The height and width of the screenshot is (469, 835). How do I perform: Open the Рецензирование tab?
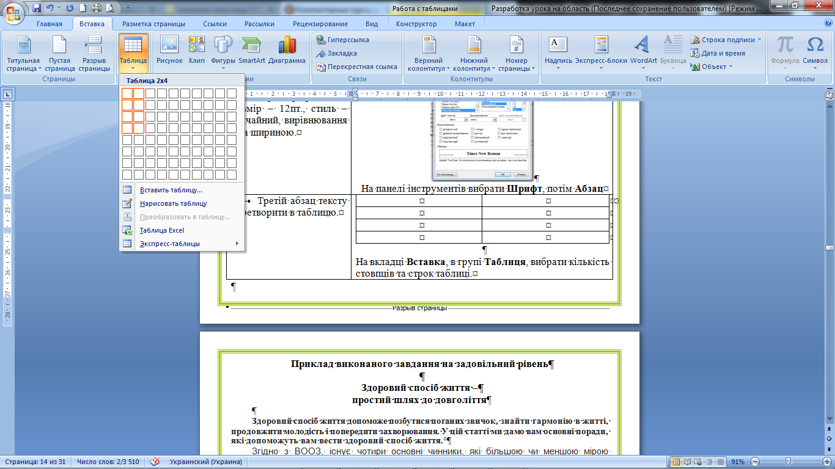pos(320,24)
